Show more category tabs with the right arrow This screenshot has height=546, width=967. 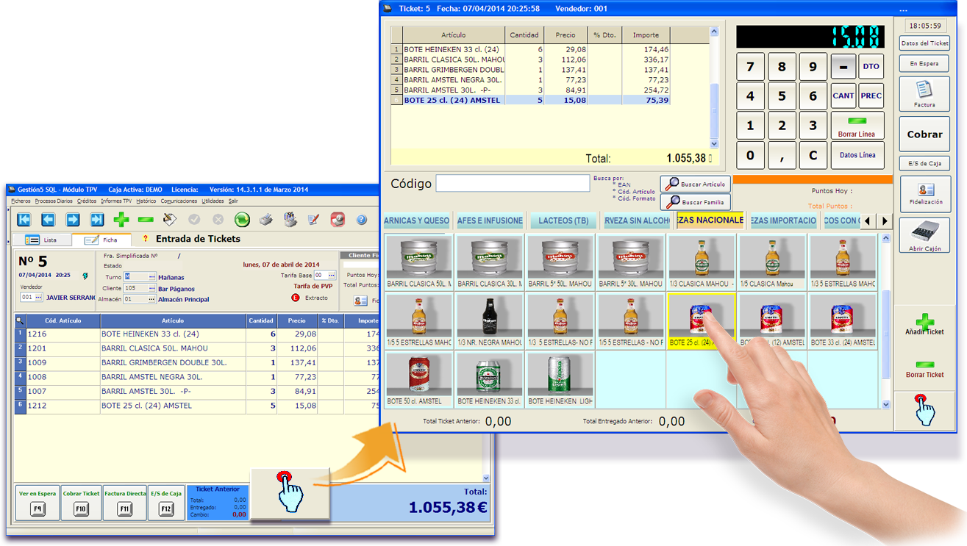885,220
